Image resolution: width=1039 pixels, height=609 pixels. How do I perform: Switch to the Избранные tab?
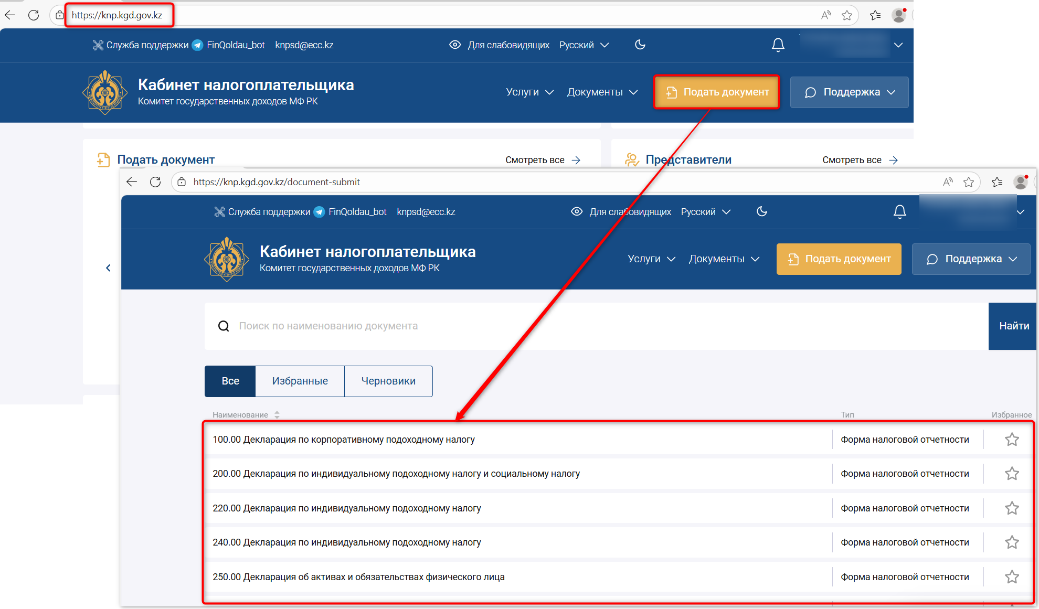(300, 381)
